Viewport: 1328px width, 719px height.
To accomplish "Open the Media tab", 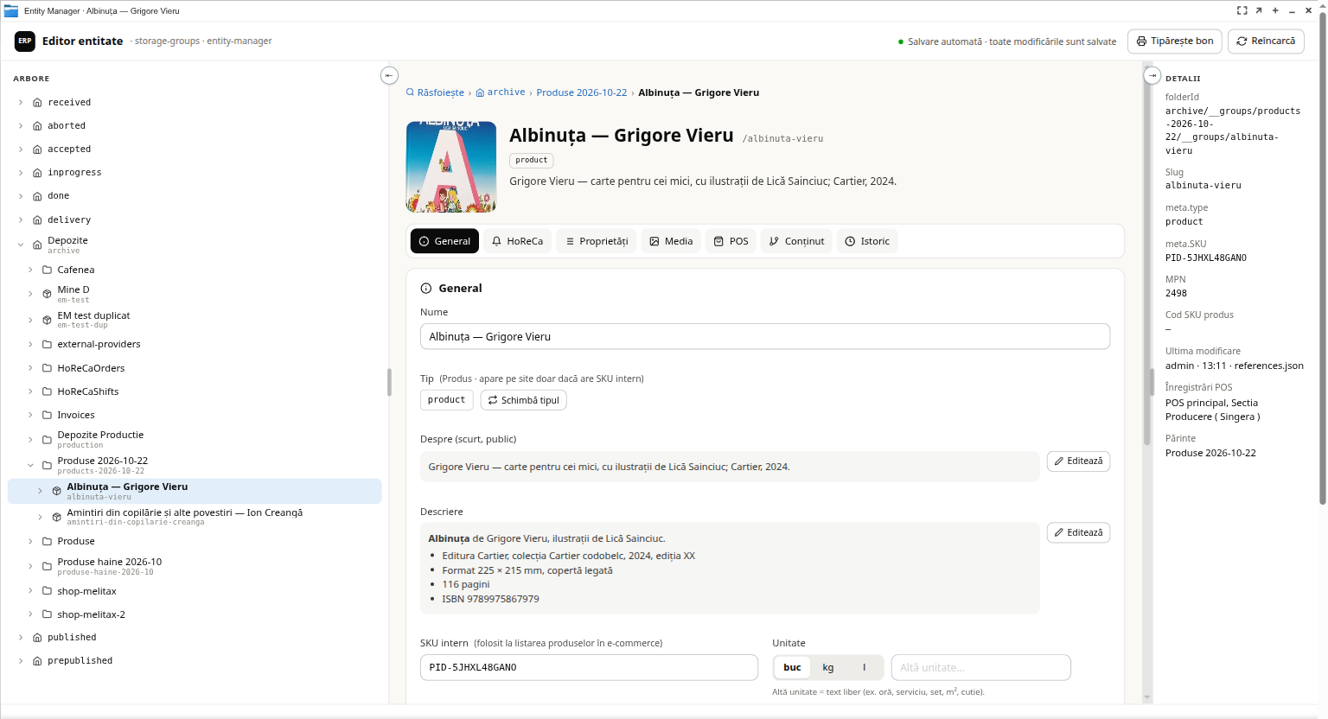I will 671,241.
